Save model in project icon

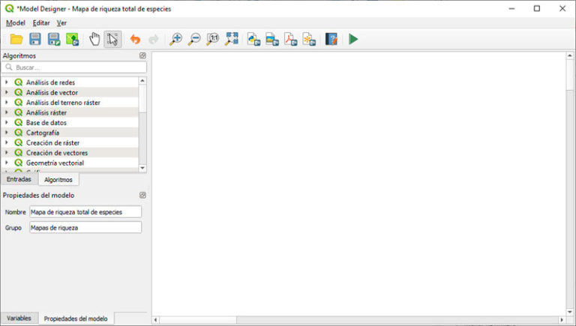72,39
